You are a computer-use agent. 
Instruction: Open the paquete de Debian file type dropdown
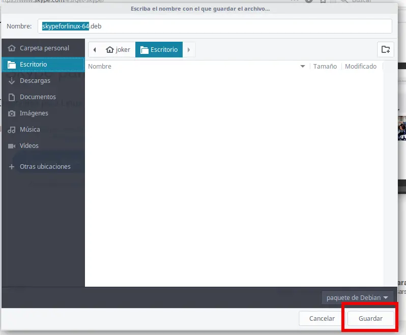357,298
